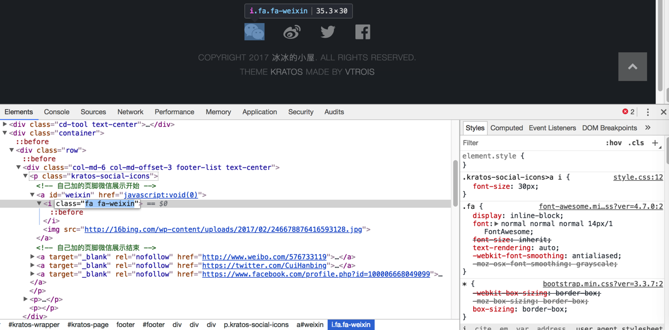669x330 pixels.
Task: Select footer element in breadcrumb bar
Action: click(126, 325)
